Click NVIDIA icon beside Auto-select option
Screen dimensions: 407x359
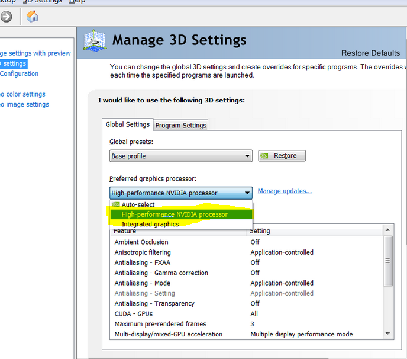[x=116, y=204]
